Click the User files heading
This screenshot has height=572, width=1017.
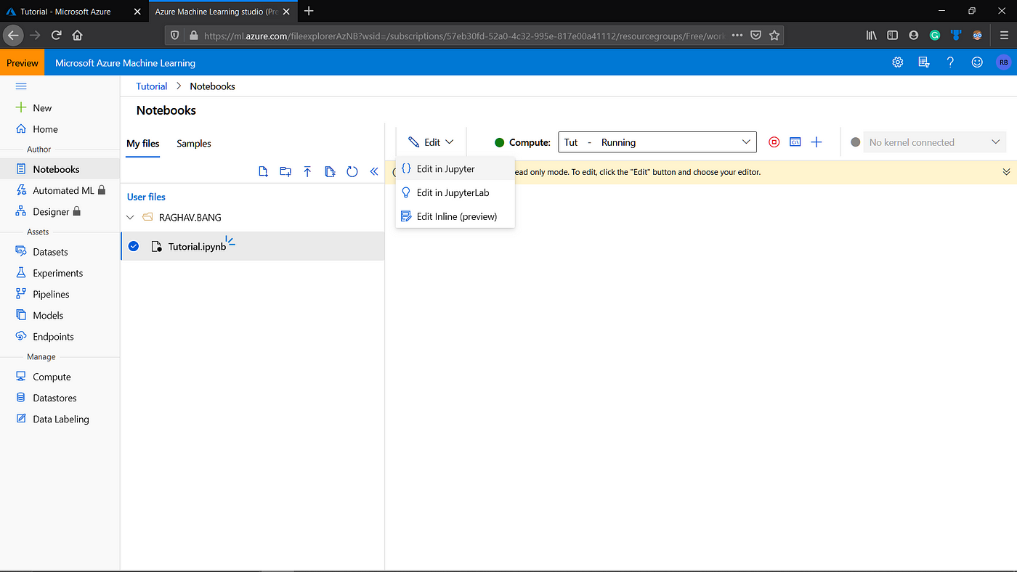tap(146, 197)
